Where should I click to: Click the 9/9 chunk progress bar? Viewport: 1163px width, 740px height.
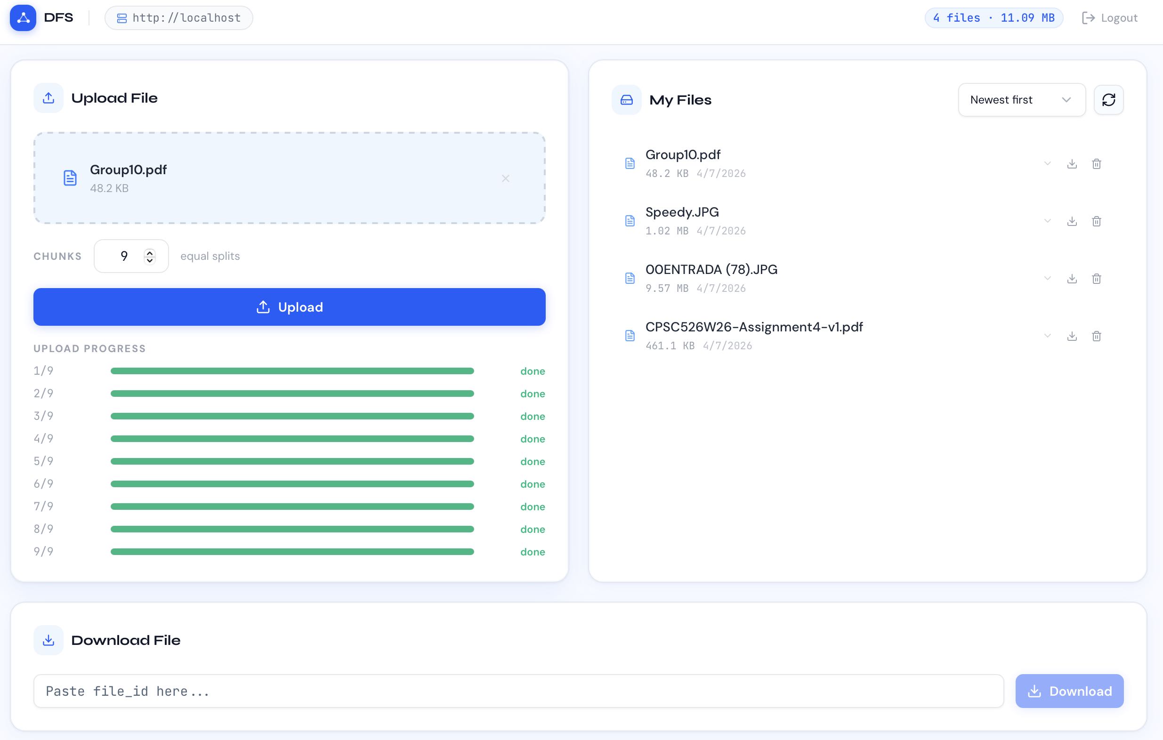coord(292,552)
